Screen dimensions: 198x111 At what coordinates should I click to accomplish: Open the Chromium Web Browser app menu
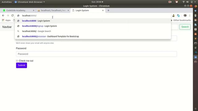tap(30, 2)
